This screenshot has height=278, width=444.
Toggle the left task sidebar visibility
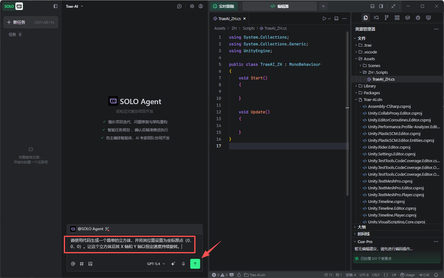tap(55, 6)
